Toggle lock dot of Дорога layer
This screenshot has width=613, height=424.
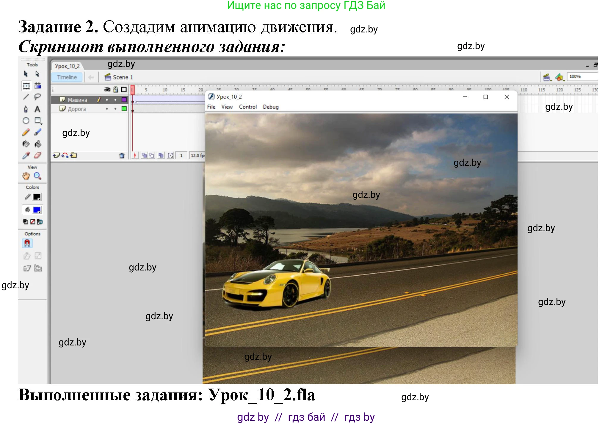(115, 109)
